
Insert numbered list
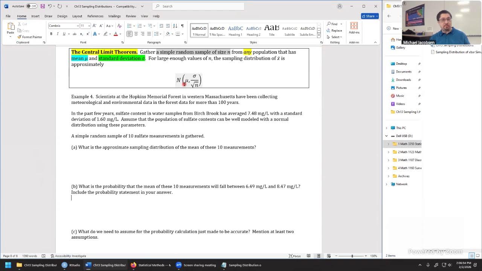tap(139, 26)
